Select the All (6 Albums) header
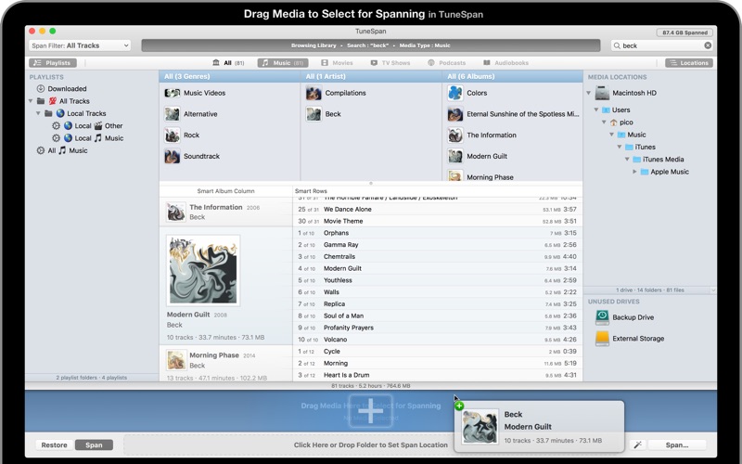This screenshot has width=742, height=464. pos(513,76)
